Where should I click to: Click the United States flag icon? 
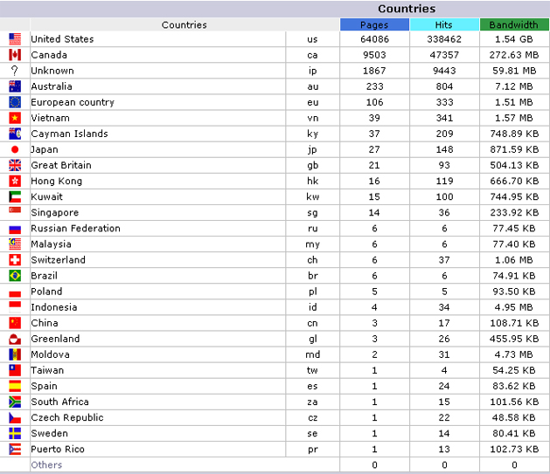pos(15,39)
